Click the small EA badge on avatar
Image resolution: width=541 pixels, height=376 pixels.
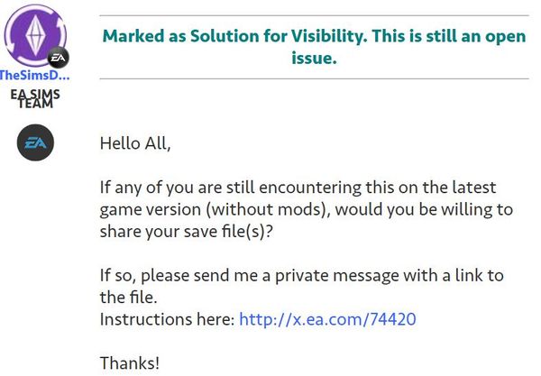point(58,58)
